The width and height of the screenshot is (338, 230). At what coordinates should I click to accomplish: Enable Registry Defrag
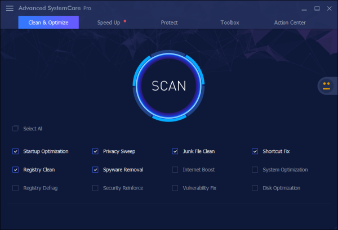[x=16, y=188]
